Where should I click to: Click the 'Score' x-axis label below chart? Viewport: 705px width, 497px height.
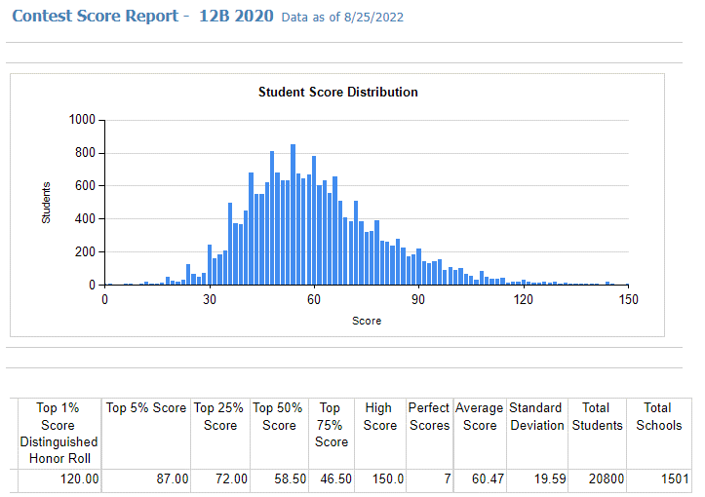[x=367, y=321]
